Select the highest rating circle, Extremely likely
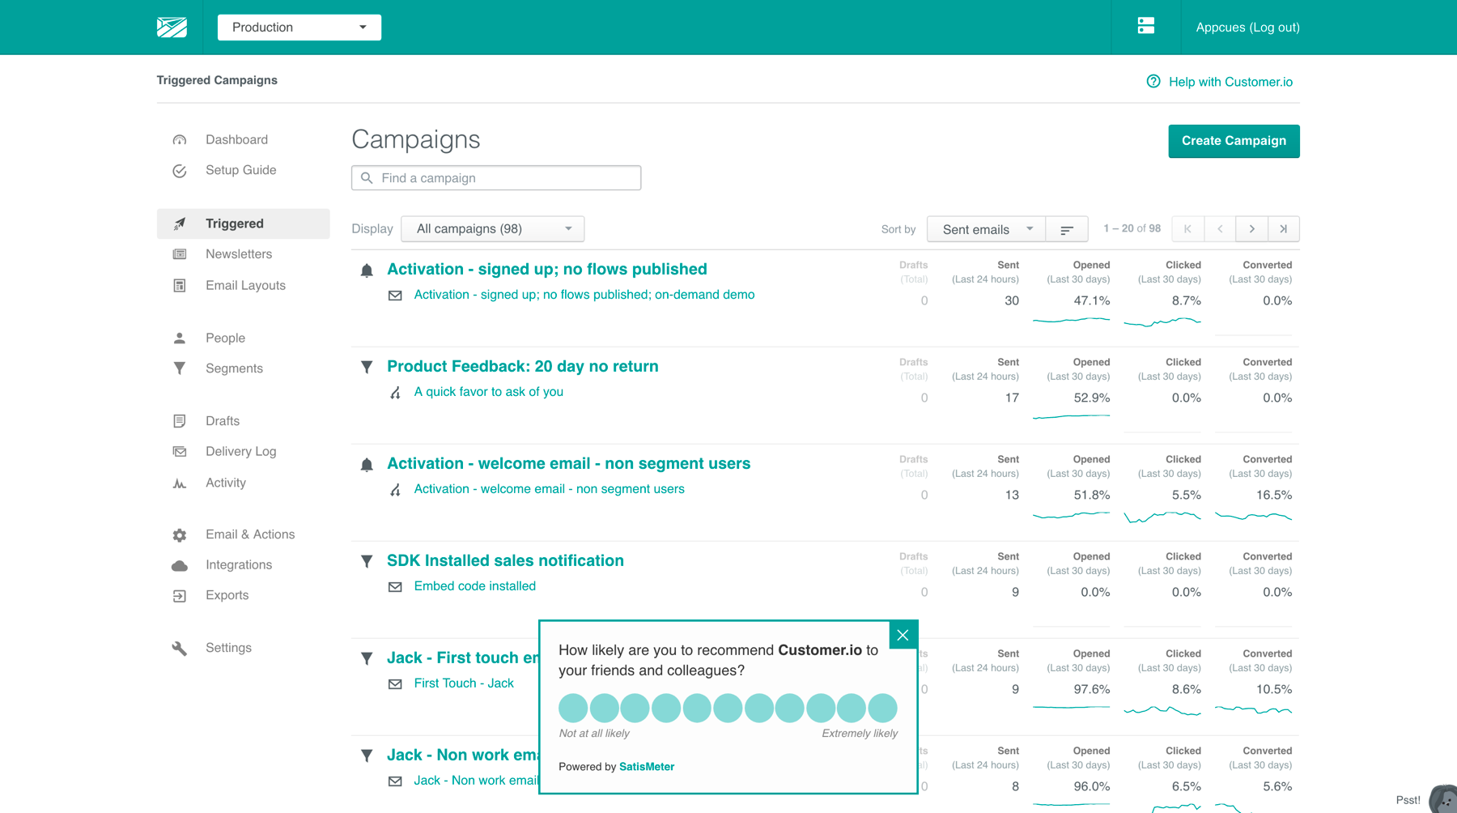Screen dimensions: 1457x813 click(x=881, y=707)
